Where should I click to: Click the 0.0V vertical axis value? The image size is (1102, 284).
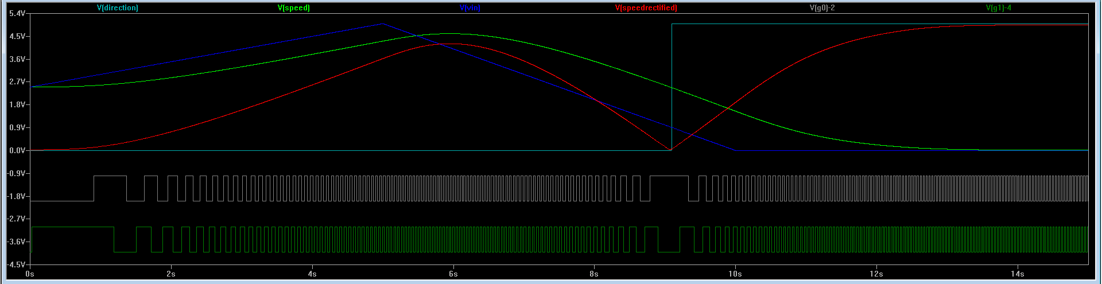point(17,150)
